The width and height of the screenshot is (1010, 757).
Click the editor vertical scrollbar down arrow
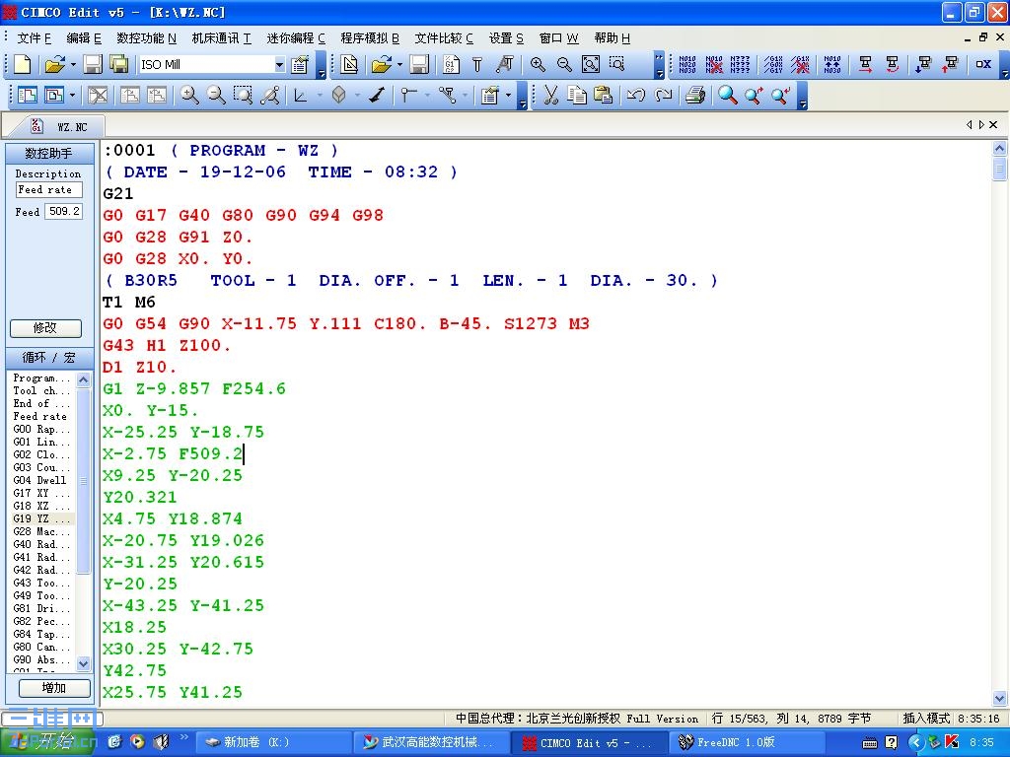pos(1000,698)
